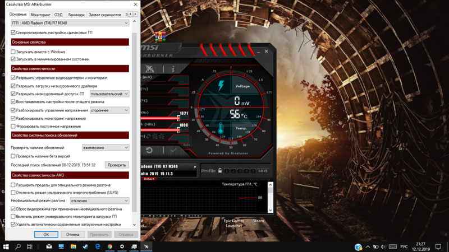Open Google Chrome from taskbar

click(x=109, y=246)
